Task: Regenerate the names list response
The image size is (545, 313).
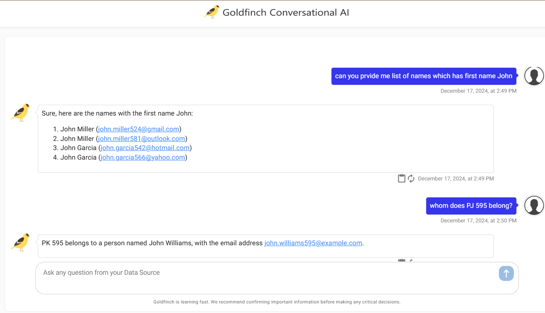Action: [411, 178]
